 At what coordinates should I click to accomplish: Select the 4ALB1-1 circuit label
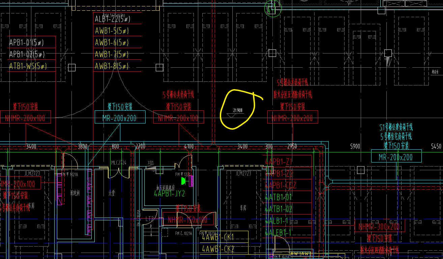277,221
